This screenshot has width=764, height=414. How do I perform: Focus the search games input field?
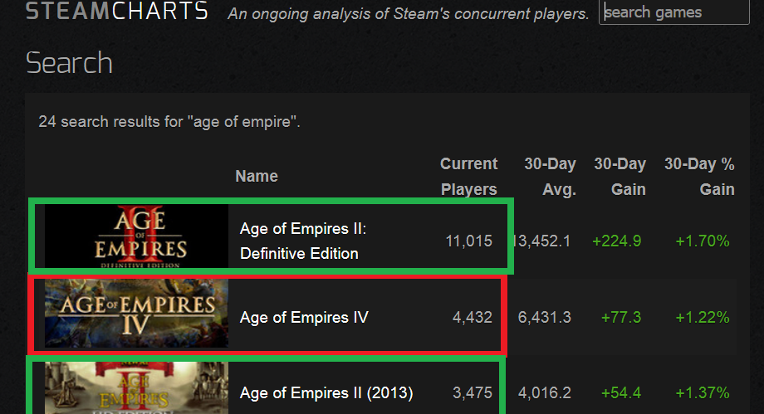[x=673, y=12]
